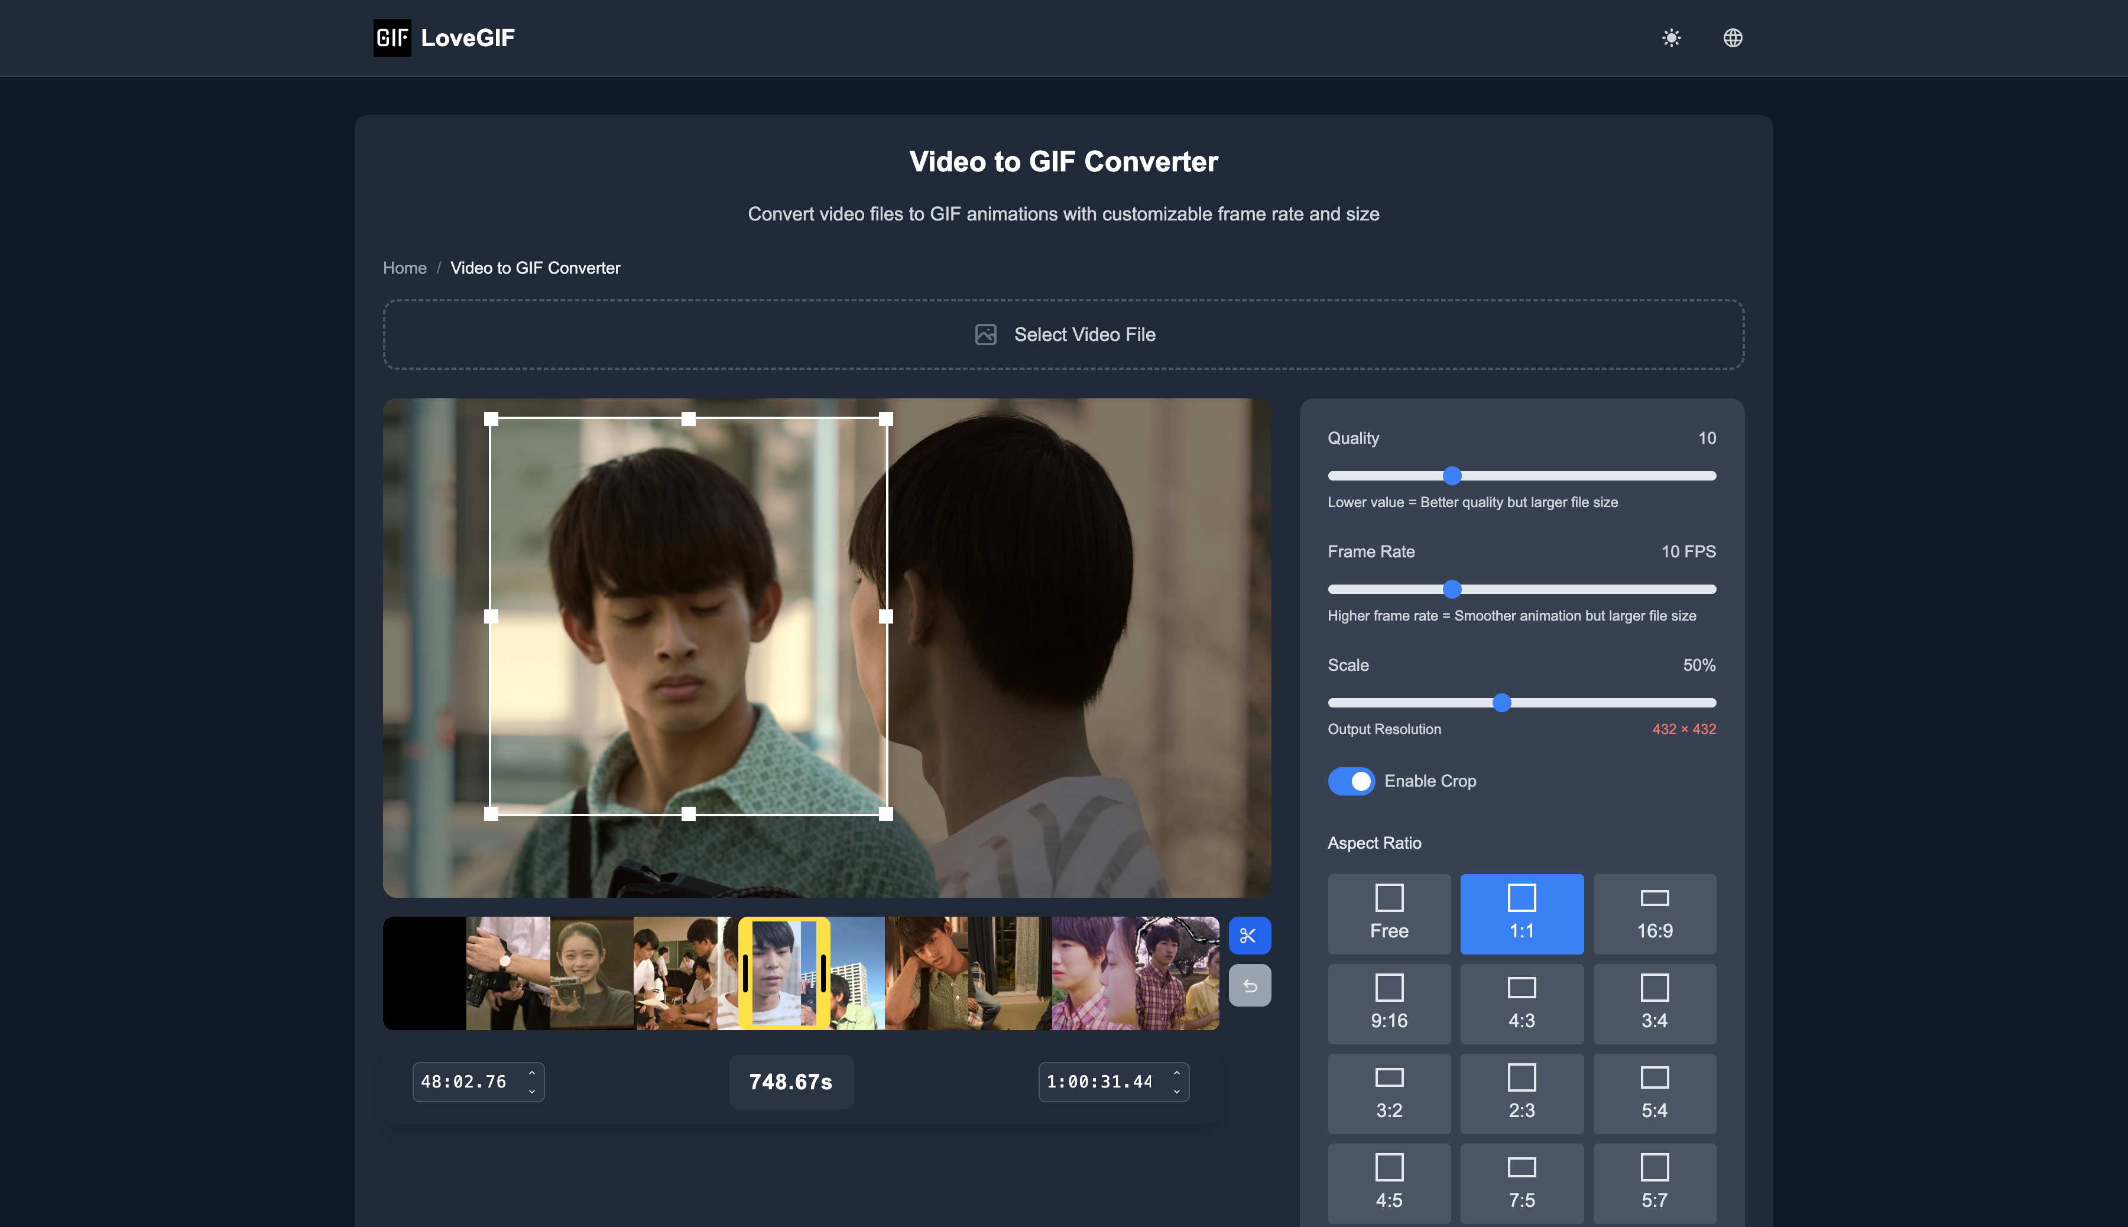
Task: Click the black first timeline thumbnail
Action: pos(425,973)
